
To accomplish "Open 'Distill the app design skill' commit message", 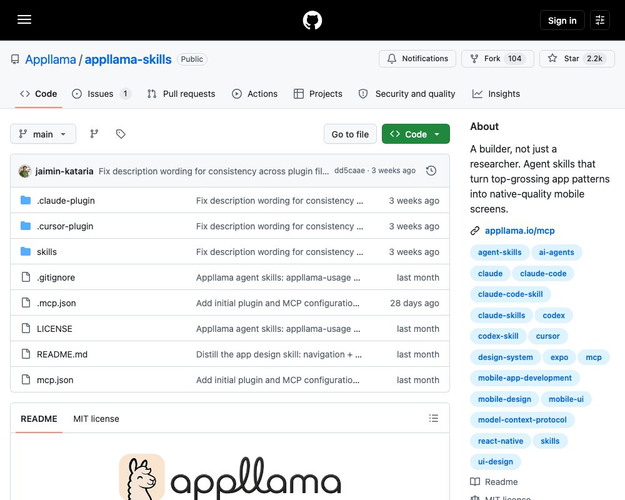I will tap(279, 354).
